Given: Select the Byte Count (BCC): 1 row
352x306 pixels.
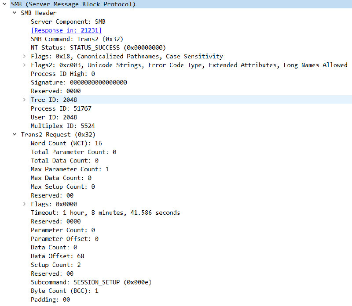Looking at the screenshot, I should 64,291.
